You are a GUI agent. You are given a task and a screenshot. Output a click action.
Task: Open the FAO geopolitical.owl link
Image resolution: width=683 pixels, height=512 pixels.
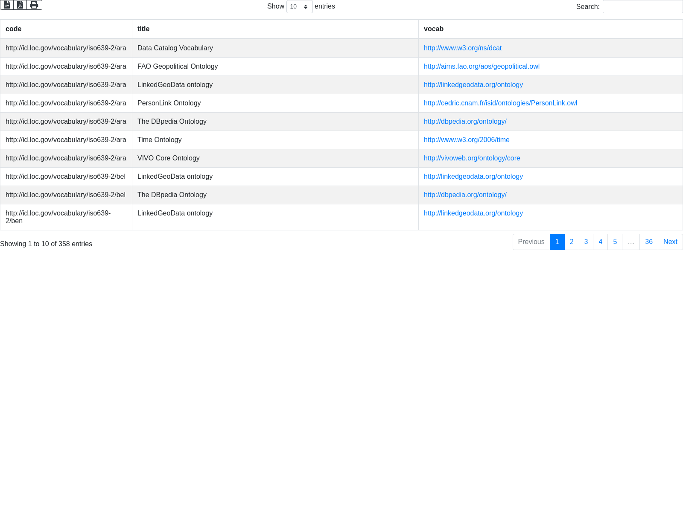482,67
